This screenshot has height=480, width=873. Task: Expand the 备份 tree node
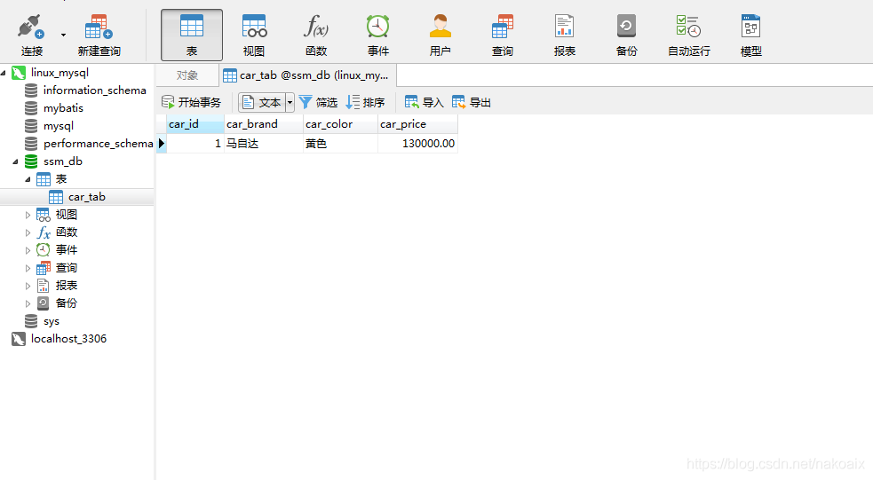click(x=28, y=303)
